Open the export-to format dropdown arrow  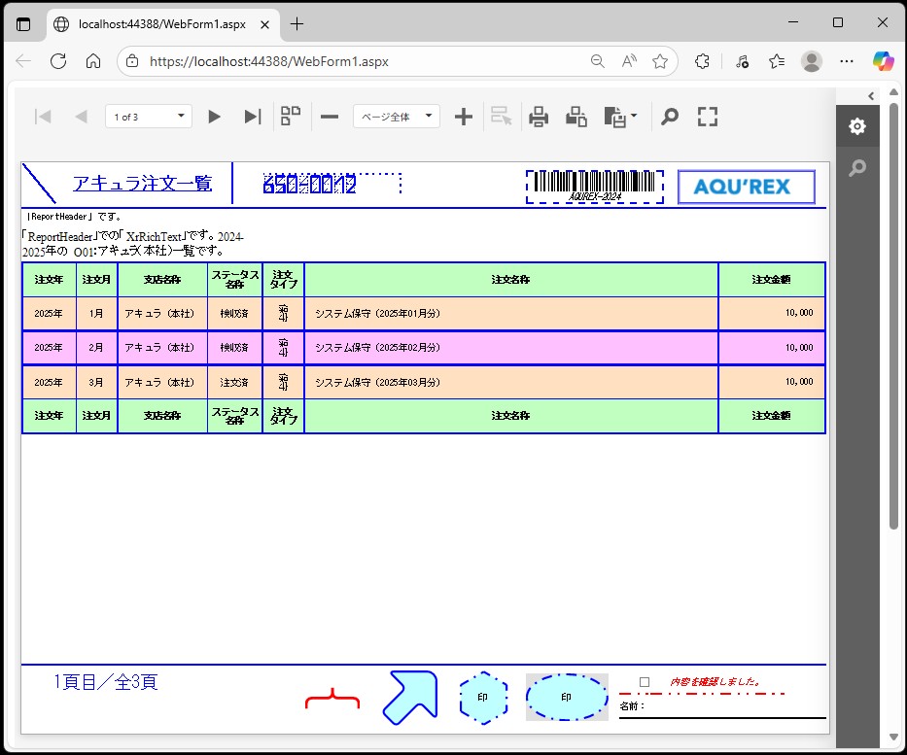coord(634,117)
